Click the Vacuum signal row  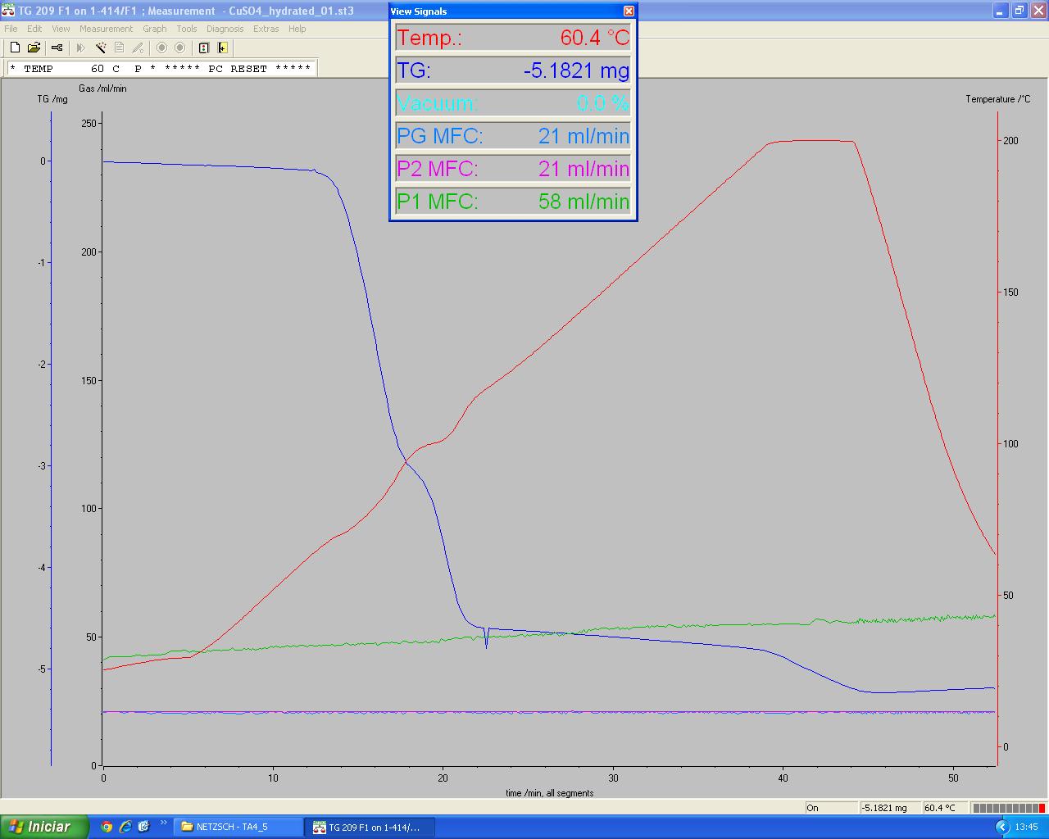coord(513,103)
